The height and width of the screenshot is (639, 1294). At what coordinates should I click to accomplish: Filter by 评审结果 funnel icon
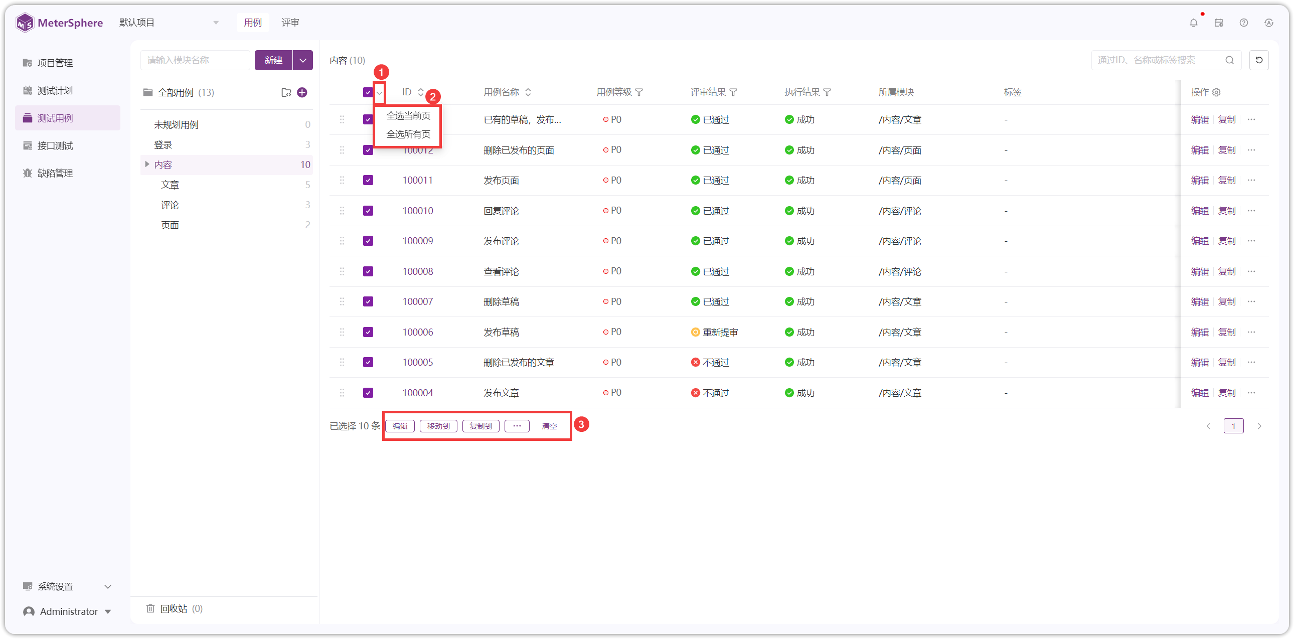click(x=733, y=92)
